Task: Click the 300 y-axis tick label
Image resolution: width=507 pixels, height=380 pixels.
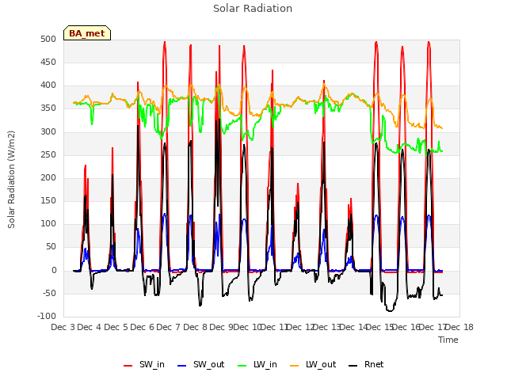Action: [48, 132]
